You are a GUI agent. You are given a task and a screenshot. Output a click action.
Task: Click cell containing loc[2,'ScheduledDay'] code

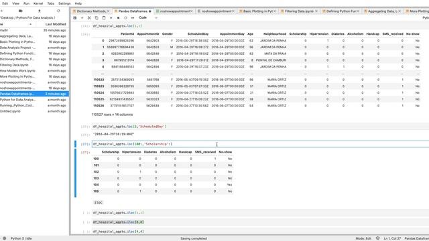260,127
